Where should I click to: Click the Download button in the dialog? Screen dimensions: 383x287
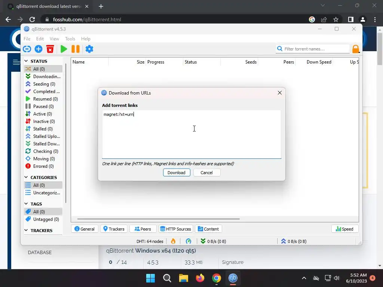point(177,173)
